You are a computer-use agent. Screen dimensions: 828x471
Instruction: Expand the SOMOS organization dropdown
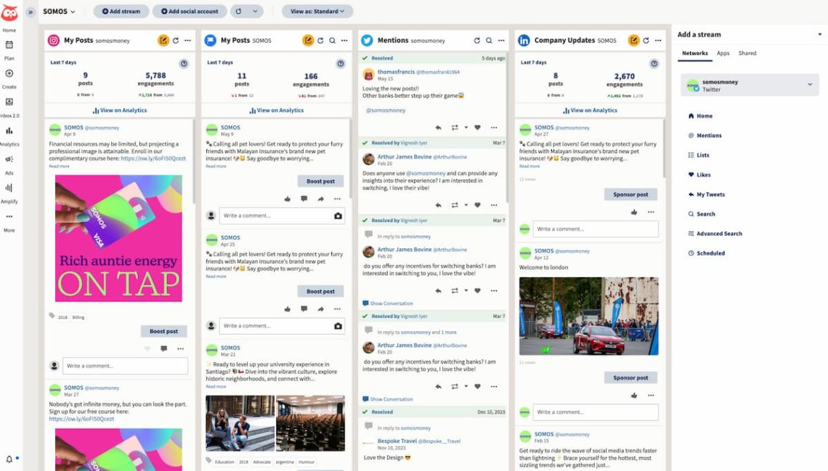point(58,11)
